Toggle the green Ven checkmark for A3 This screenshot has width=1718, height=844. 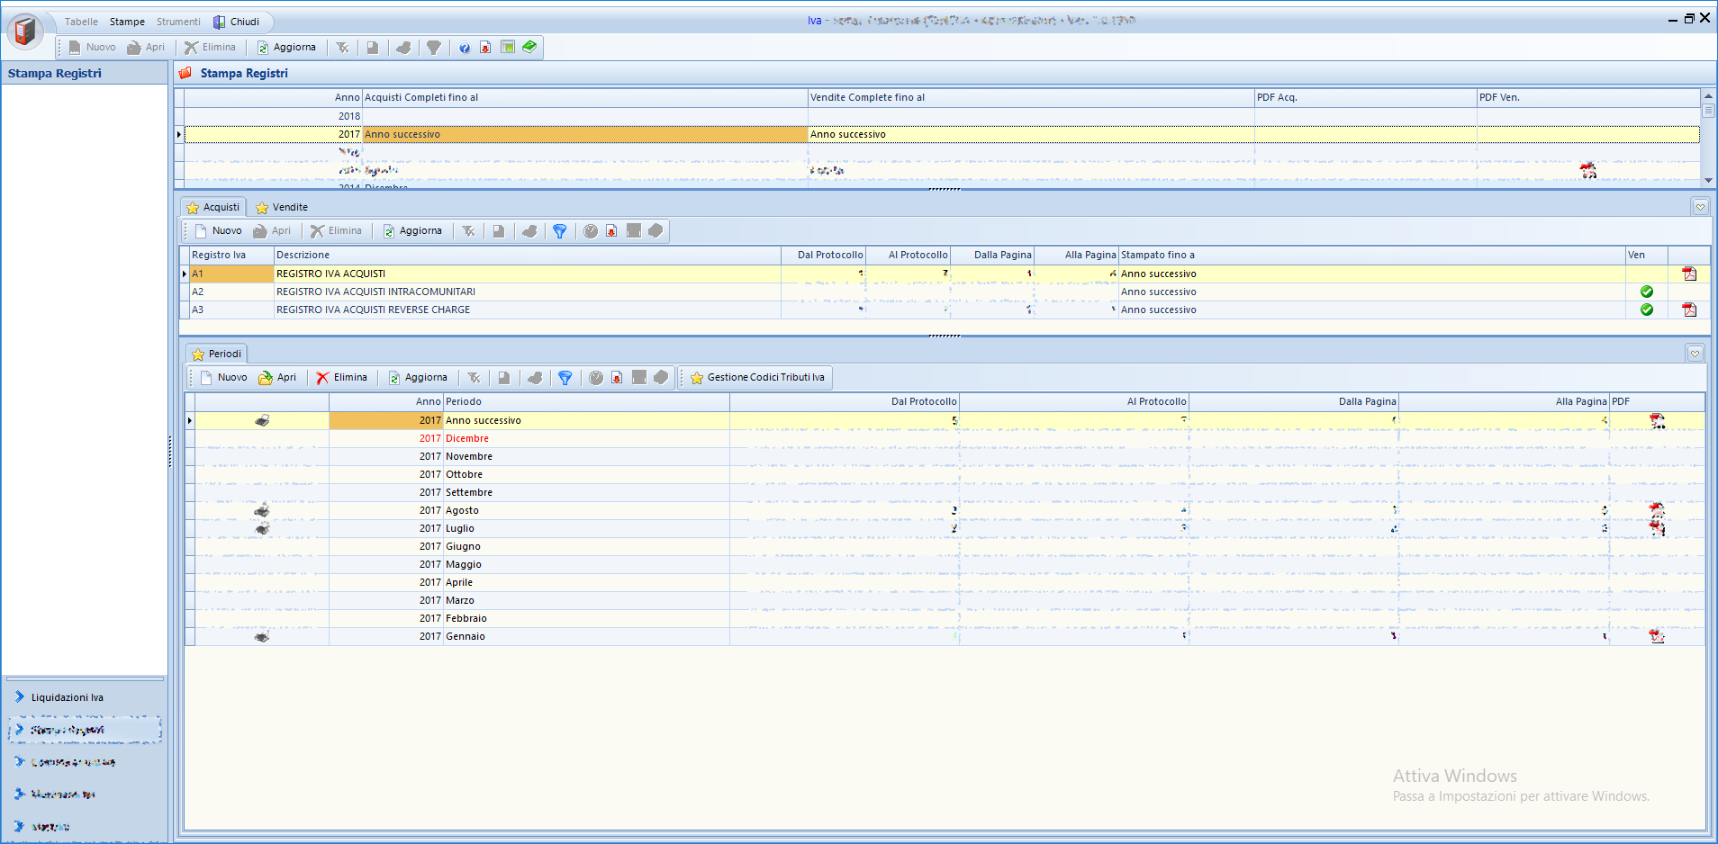click(x=1646, y=310)
